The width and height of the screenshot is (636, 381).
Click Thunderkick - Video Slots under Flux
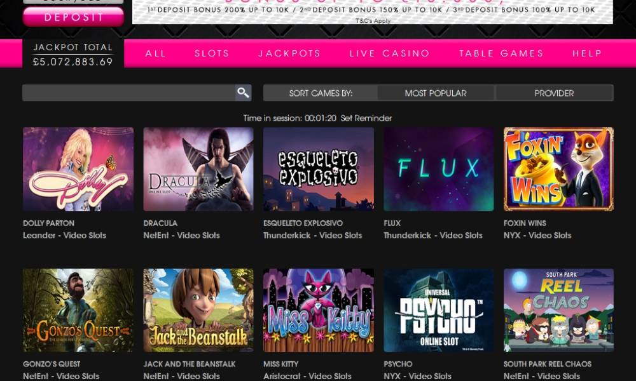click(x=432, y=235)
